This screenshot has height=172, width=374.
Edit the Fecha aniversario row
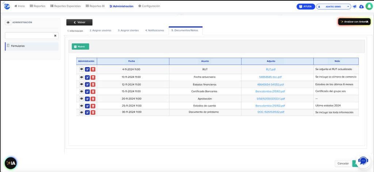coord(87,77)
